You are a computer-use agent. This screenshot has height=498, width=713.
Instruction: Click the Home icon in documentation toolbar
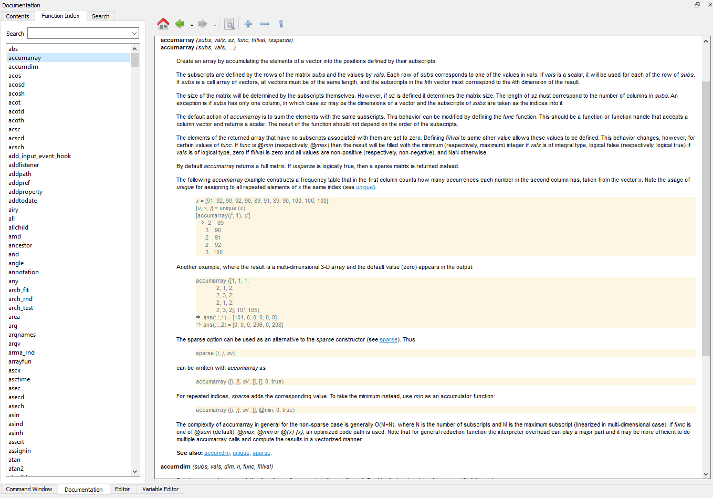coord(163,24)
